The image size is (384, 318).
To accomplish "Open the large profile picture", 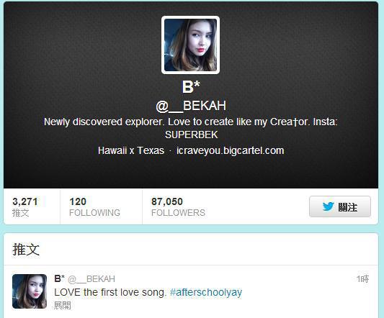I will [190, 45].
